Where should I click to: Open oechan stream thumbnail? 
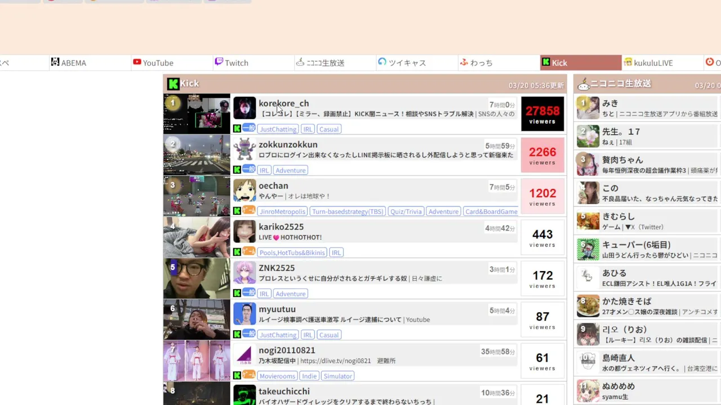point(197,196)
